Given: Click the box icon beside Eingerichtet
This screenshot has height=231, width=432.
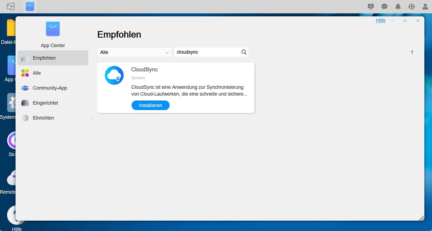Looking at the screenshot, I should [25, 103].
